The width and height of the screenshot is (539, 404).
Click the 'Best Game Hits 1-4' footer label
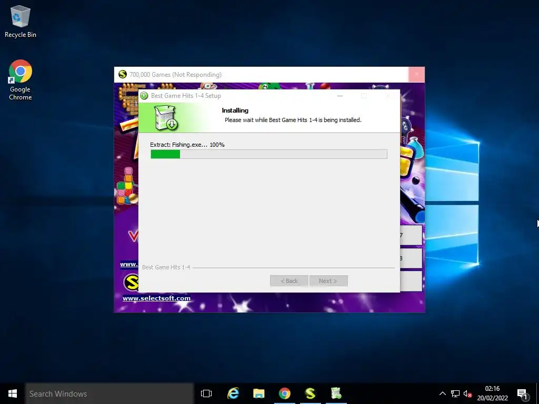(x=166, y=267)
